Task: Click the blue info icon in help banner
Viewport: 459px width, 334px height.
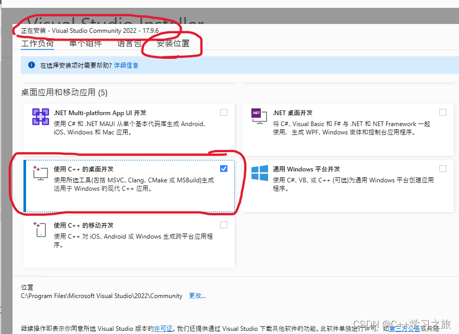Action: [31, 65]
